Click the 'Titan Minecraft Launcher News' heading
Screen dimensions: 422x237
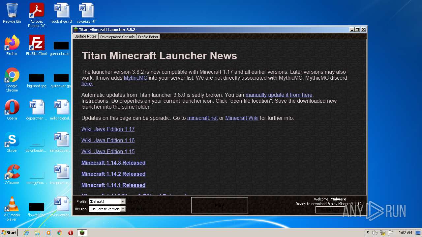point(159,56)
